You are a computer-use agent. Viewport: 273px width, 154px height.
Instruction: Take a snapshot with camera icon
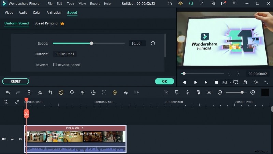(245, 82)
